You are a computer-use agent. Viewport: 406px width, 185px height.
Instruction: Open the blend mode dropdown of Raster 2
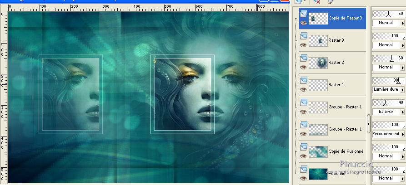coord(402,68)
